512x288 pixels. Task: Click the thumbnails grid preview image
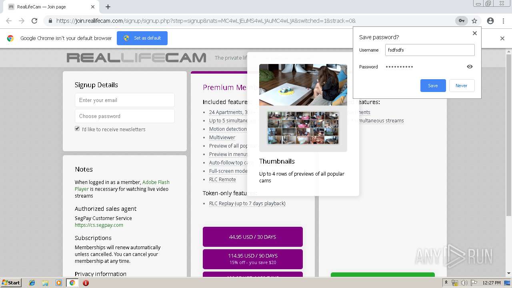303,128
